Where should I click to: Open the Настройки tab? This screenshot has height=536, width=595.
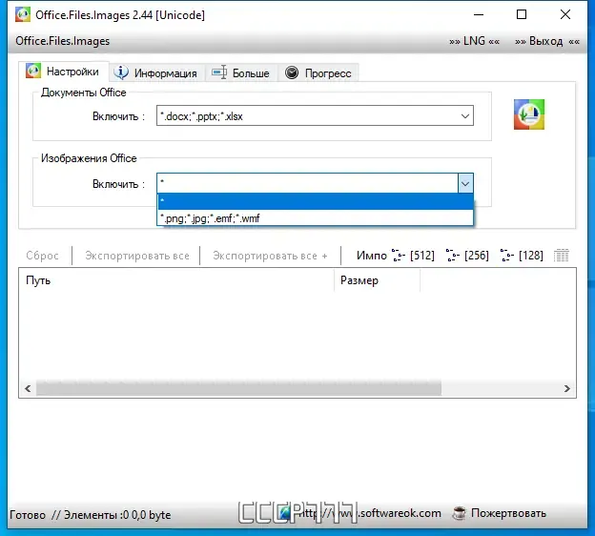click(x=64, y=71)
